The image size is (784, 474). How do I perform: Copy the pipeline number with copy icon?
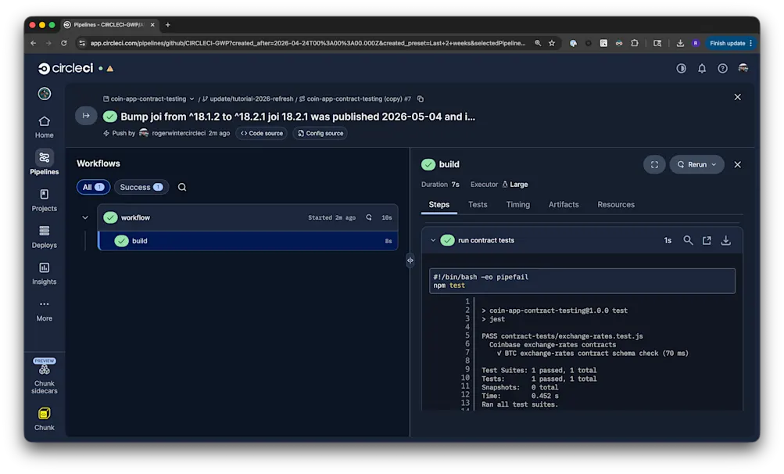pyautogui.click(x=421, y=99)
